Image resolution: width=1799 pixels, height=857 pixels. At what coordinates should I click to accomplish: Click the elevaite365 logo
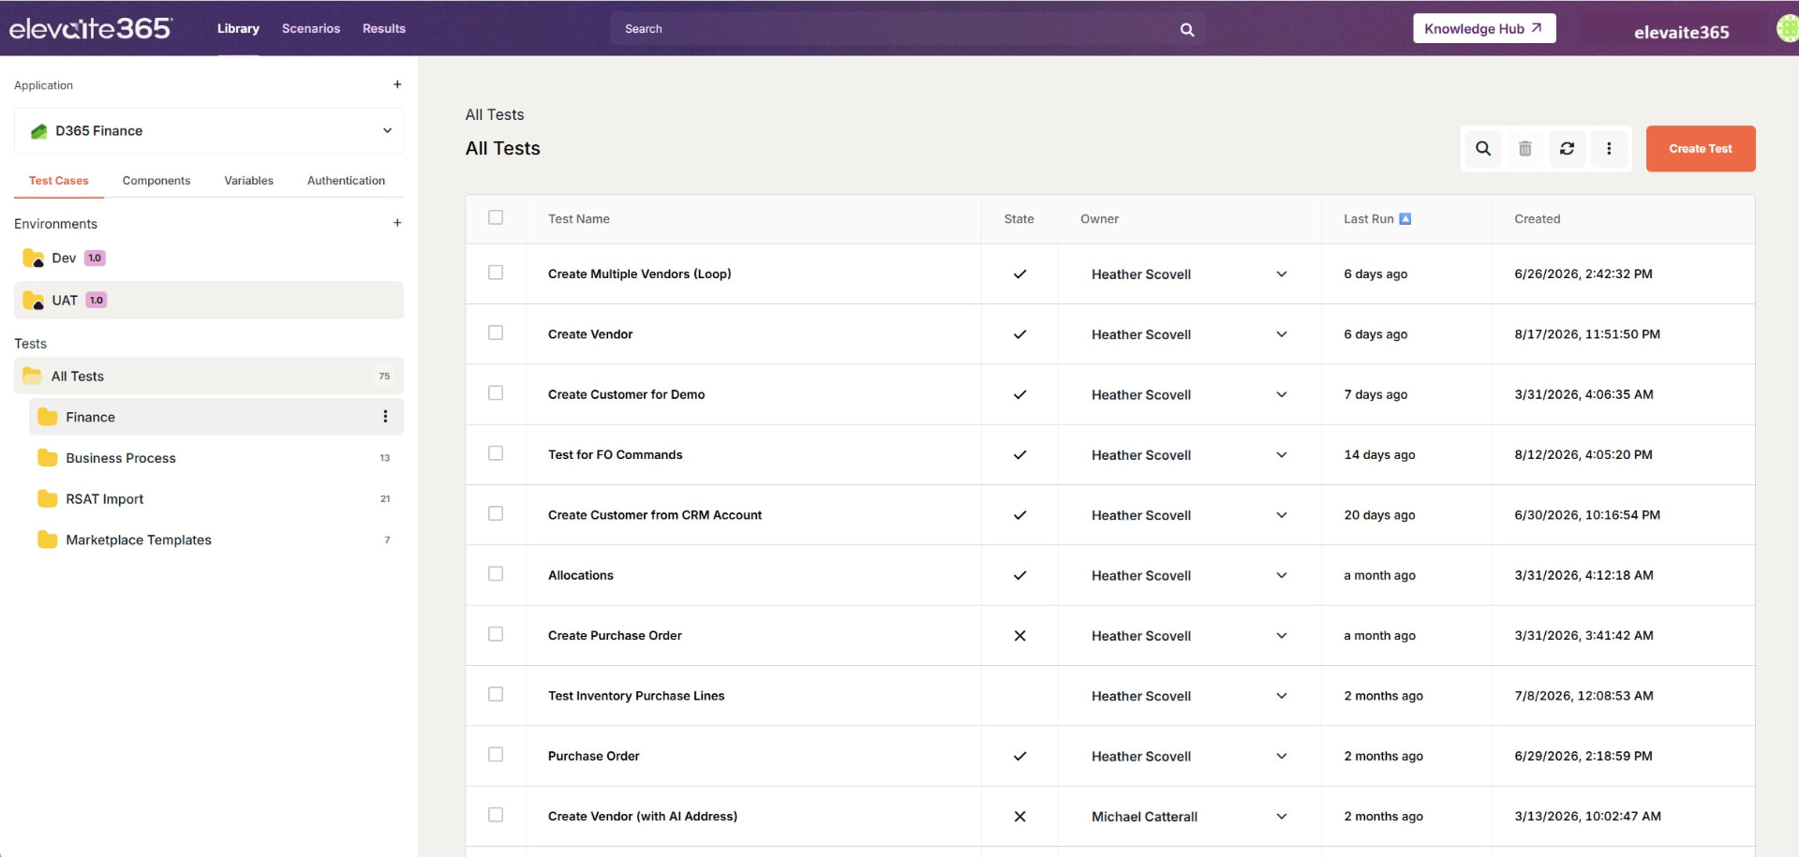coord(90,28)
